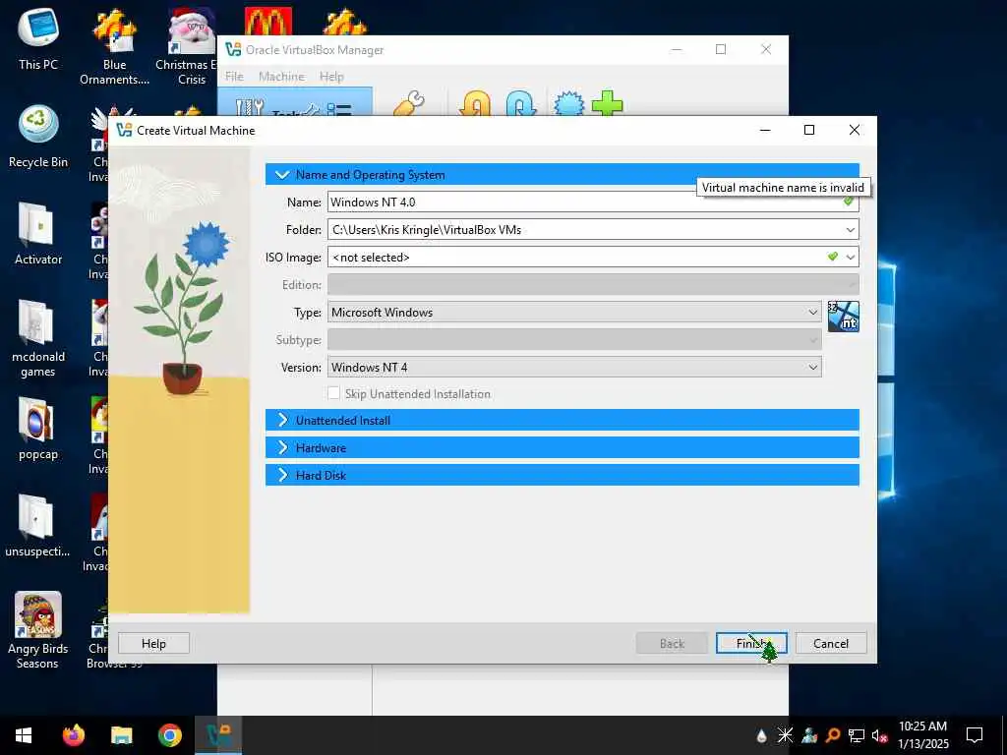This screenshot has width=1007, height=755.
Task: Open the Version dropdown
Action: click(574, 368)
